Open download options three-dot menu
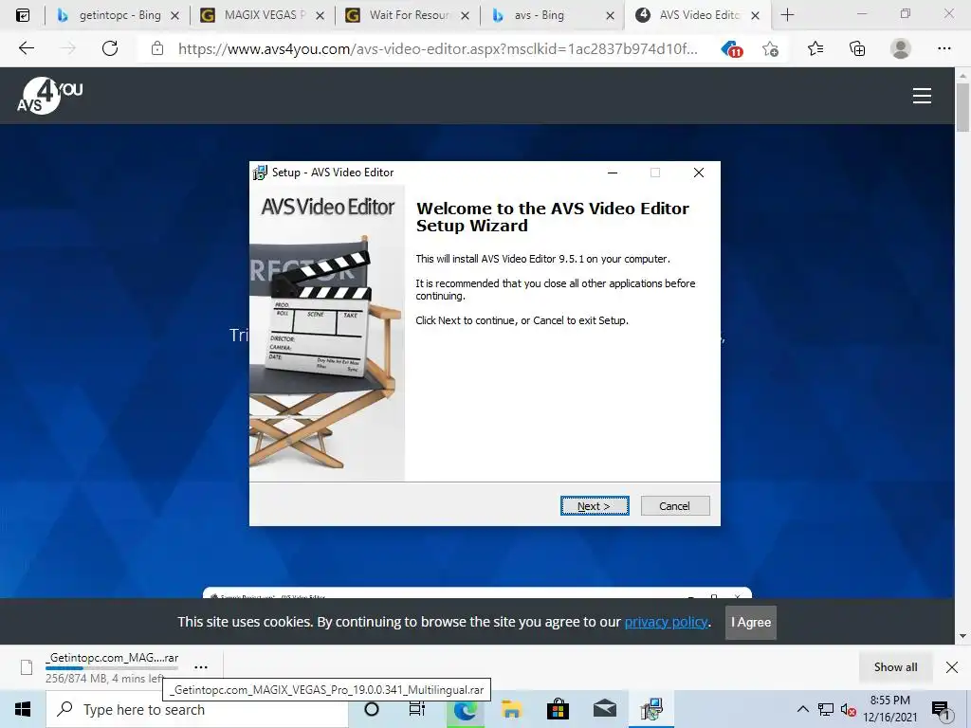The height and width of the screenshot is (728, 971). (x=201, y=666)
